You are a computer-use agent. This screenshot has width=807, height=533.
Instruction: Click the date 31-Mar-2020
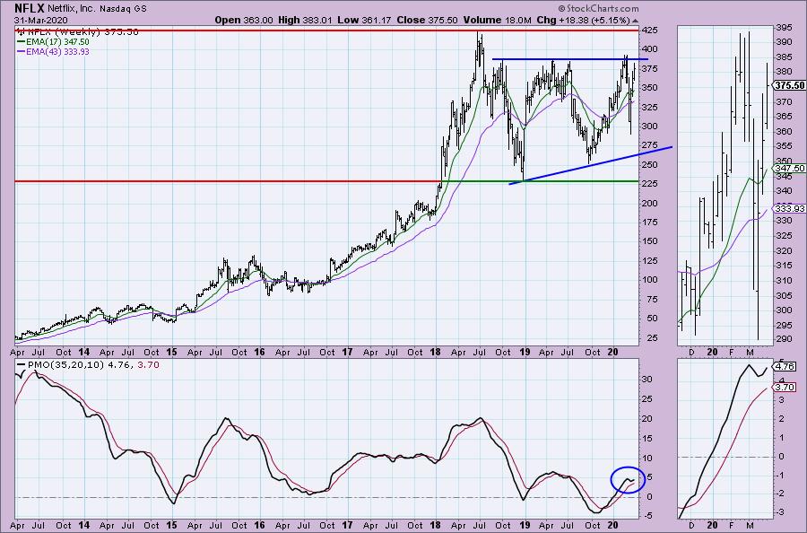(x=39, y=21)
